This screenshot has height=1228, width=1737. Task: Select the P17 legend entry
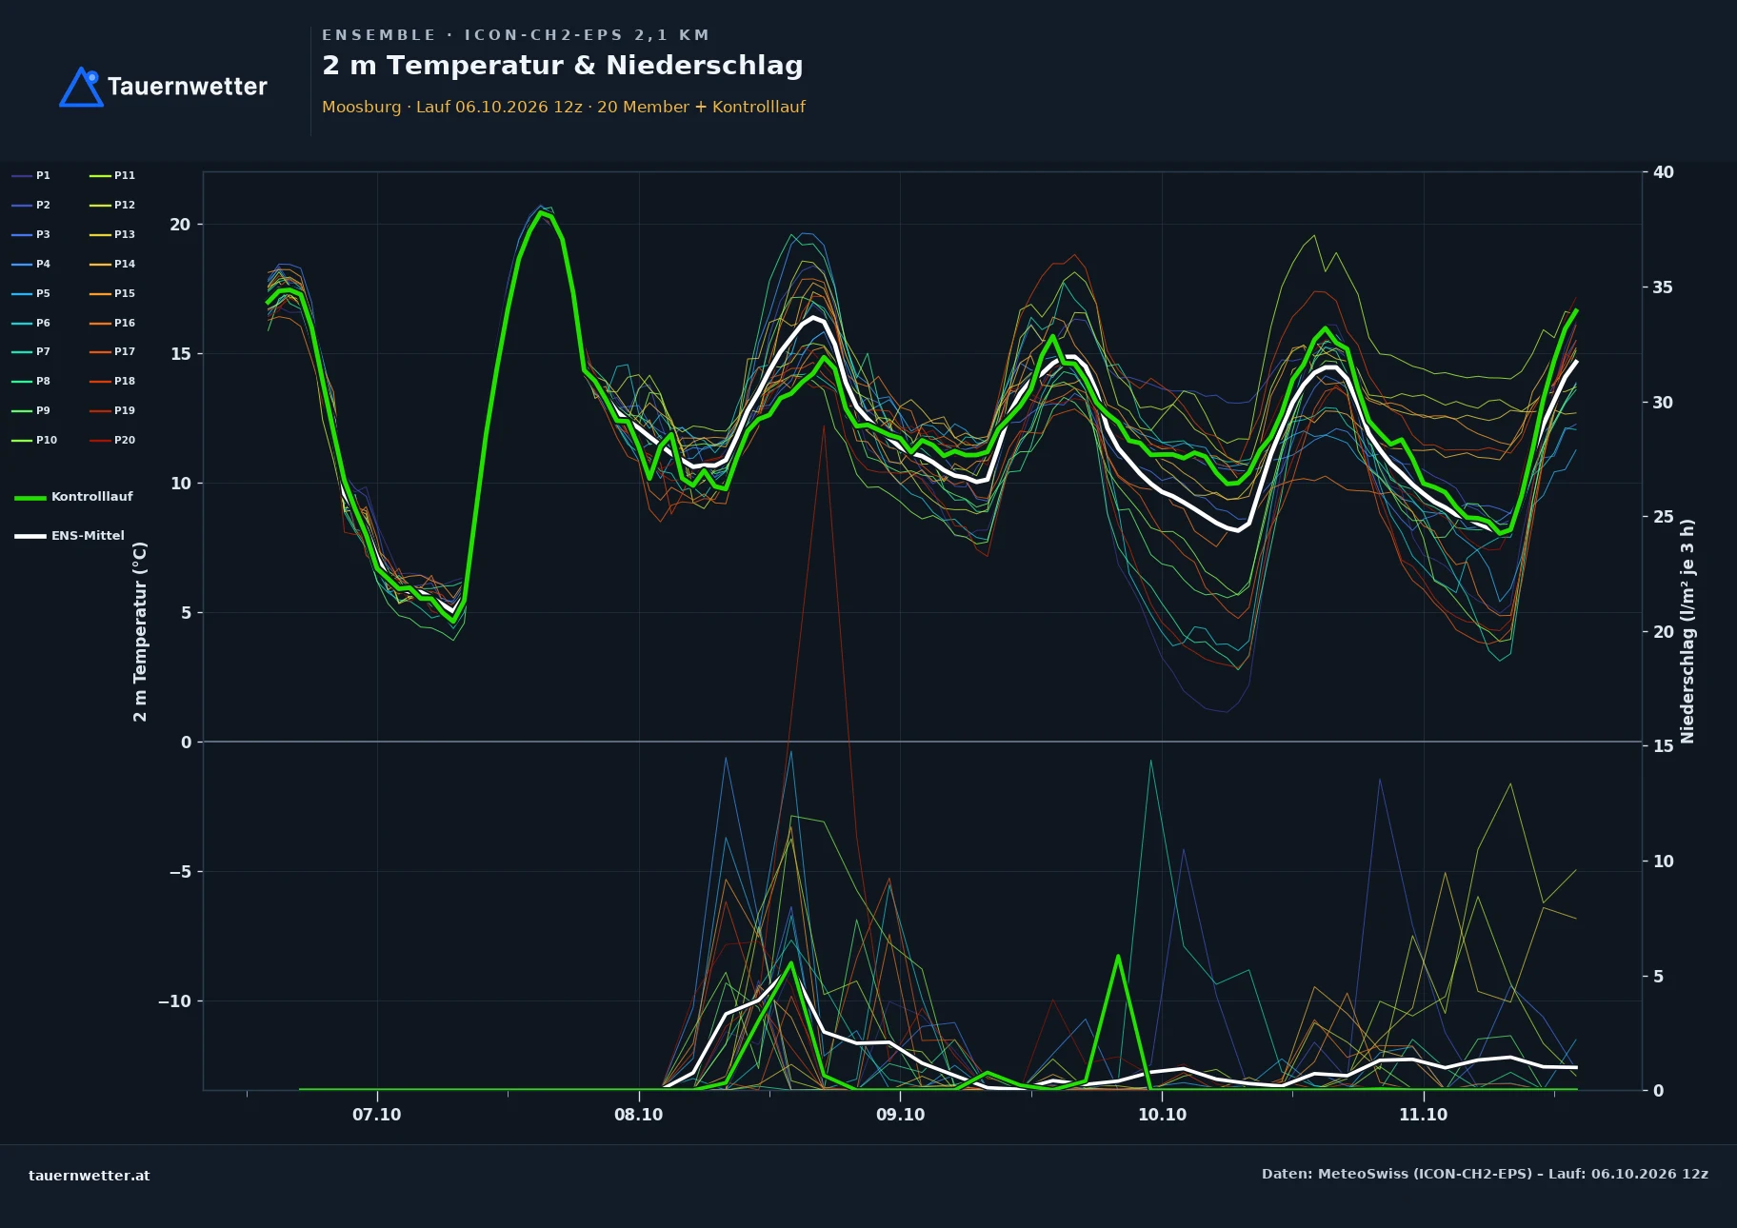tap(112, 351)
